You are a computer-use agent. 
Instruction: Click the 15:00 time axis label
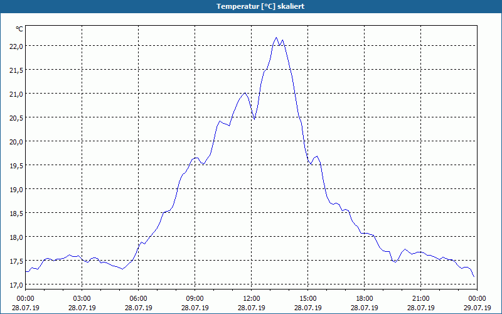[308, 299]
